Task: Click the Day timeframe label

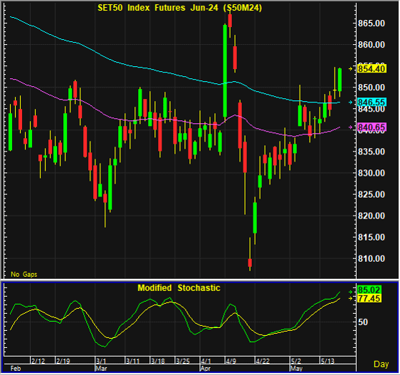Action: point(381,364)
